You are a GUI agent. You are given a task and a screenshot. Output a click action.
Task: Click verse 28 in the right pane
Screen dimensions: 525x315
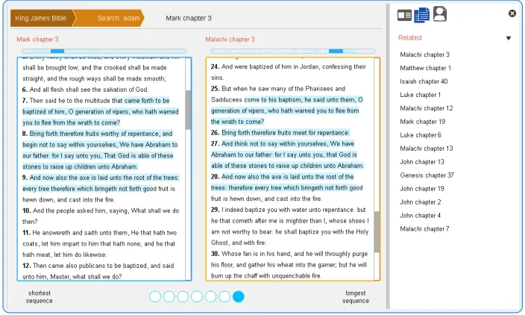point(287,187)
